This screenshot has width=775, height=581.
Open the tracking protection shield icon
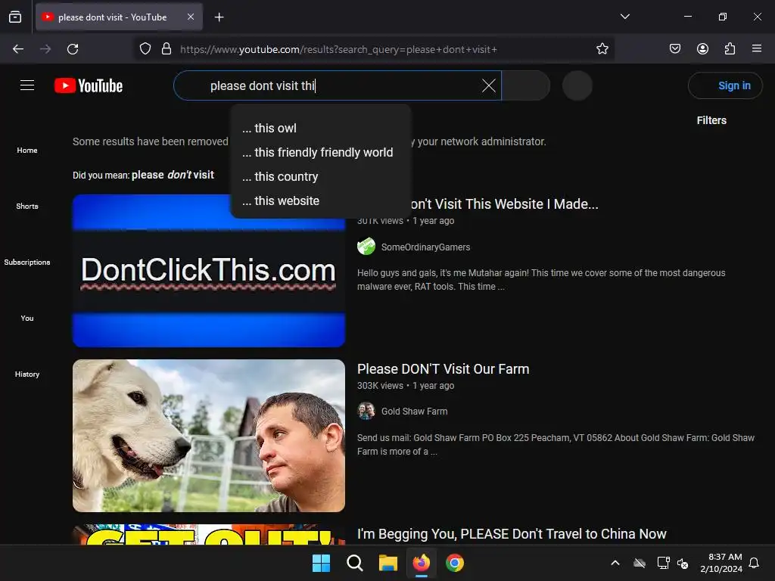(x=145, y=49)
